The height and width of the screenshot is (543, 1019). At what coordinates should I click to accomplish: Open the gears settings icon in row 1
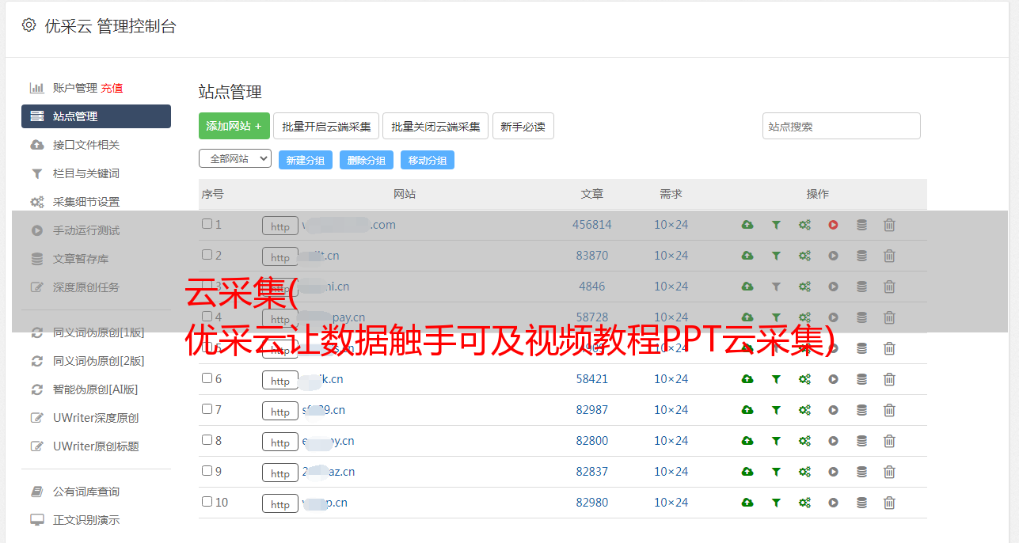coord(804,225)
